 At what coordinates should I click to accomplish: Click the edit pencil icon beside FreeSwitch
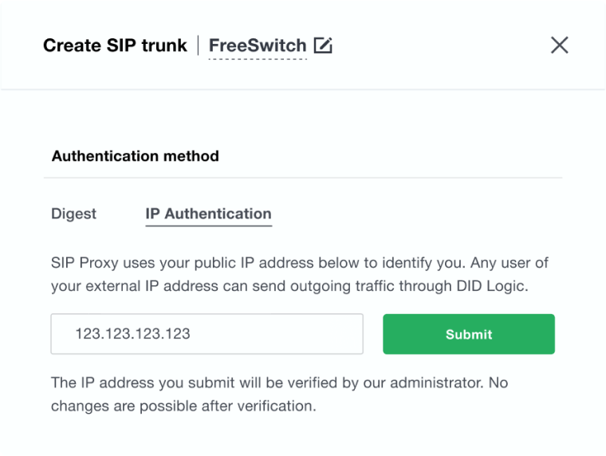click(x=323, y=45)
